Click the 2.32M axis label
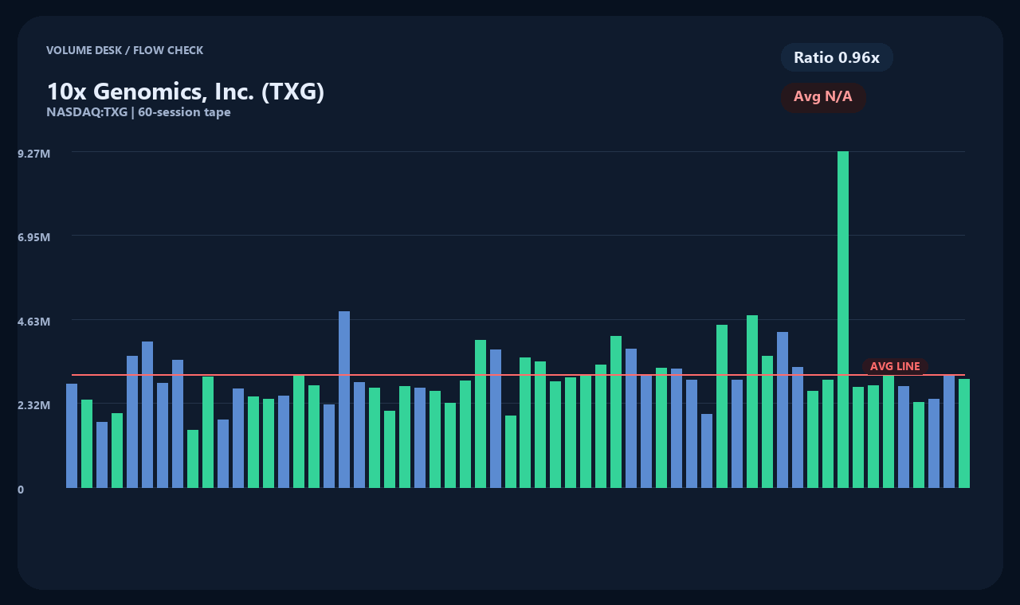Viewport: 1020px width, 605px height. tap(33, 405)
